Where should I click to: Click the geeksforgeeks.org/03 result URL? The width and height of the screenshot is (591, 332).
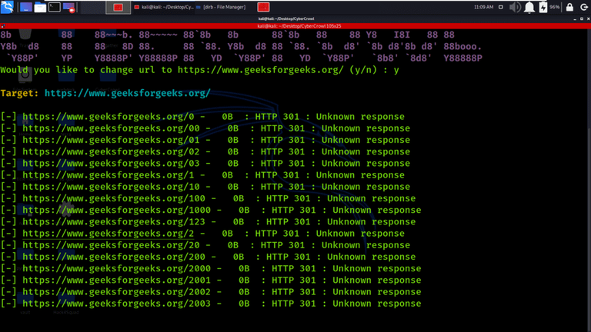click(x=111, y=164)
